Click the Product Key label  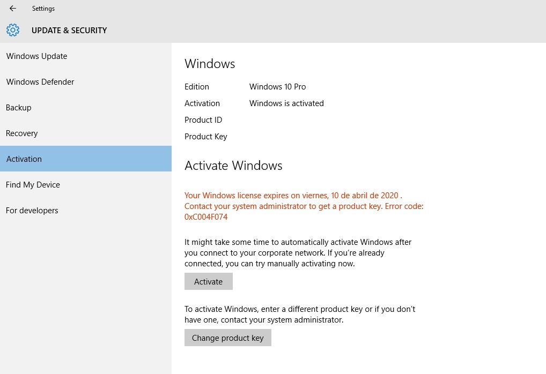[x=206, y=137]
